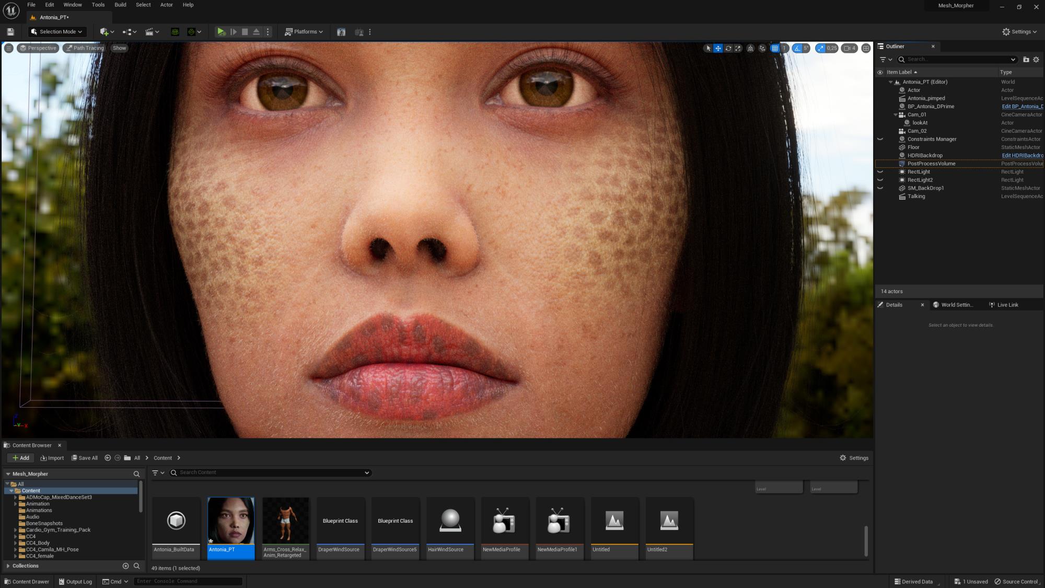Screen dimensions: 1045x588
Task: Open the Platforms dropdown
Action: coord(304,32)
